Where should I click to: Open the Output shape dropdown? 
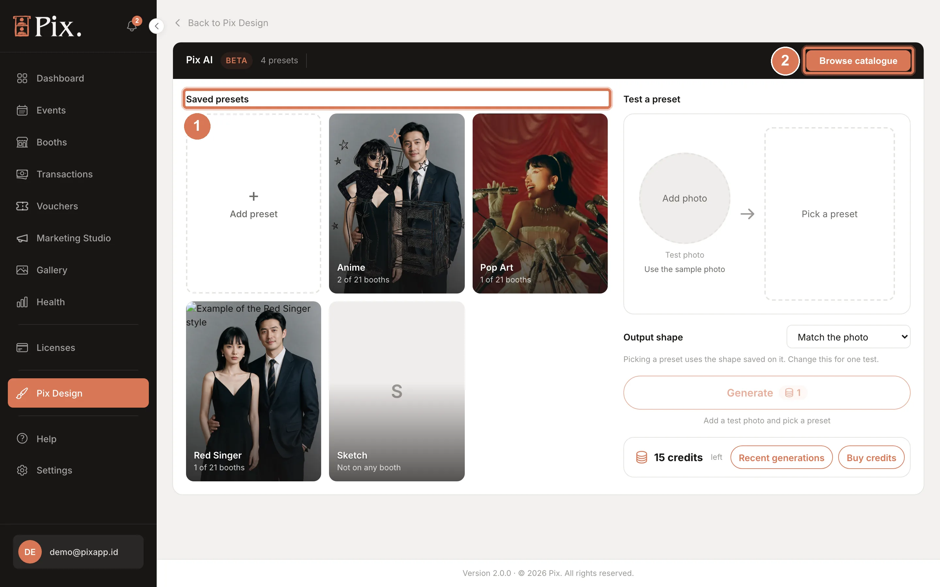click(x=848, y=337)
